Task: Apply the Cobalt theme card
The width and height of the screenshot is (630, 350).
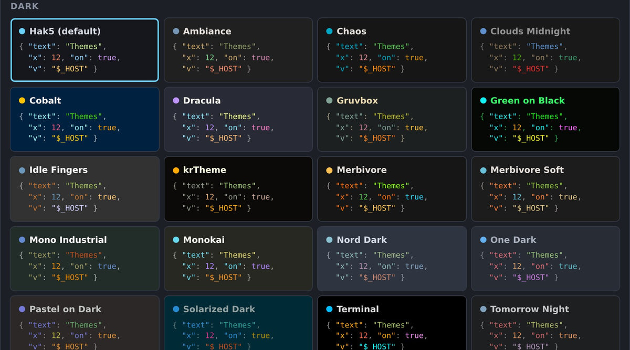Action: click(85, 120)
